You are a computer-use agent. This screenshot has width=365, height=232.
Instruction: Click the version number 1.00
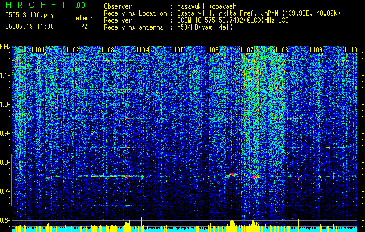click(x=78, y=5)
